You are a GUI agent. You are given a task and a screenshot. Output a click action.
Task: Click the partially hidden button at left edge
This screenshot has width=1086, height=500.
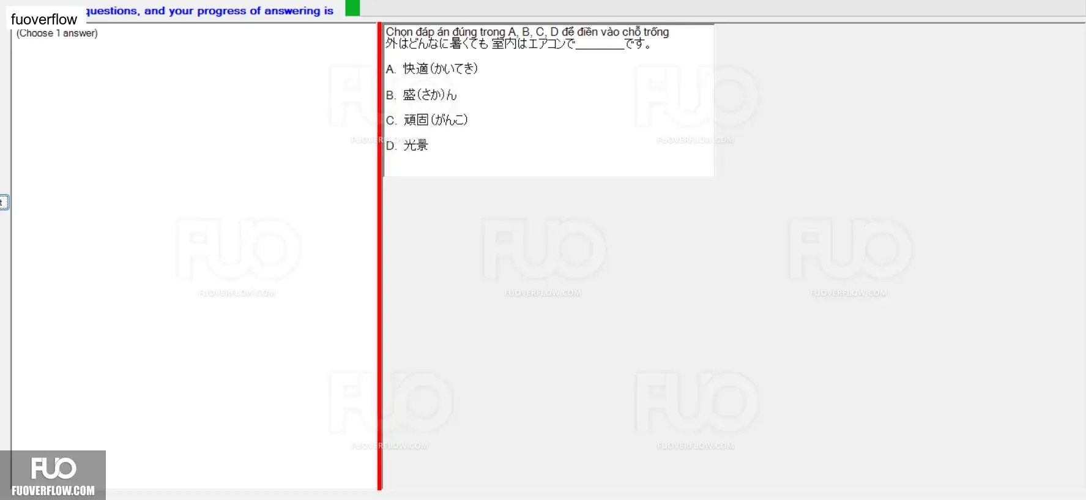click(x=4, y=203)
